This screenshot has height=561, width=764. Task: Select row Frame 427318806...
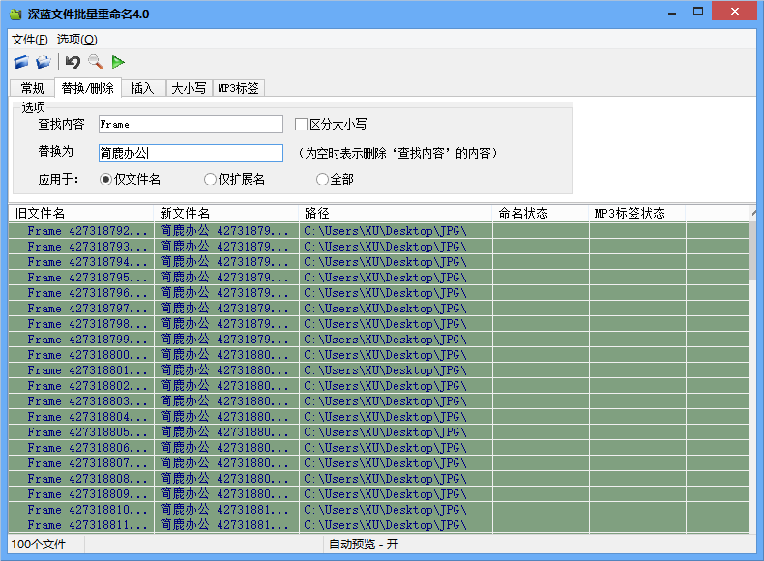pyautogui.click(x=378, y=448)
